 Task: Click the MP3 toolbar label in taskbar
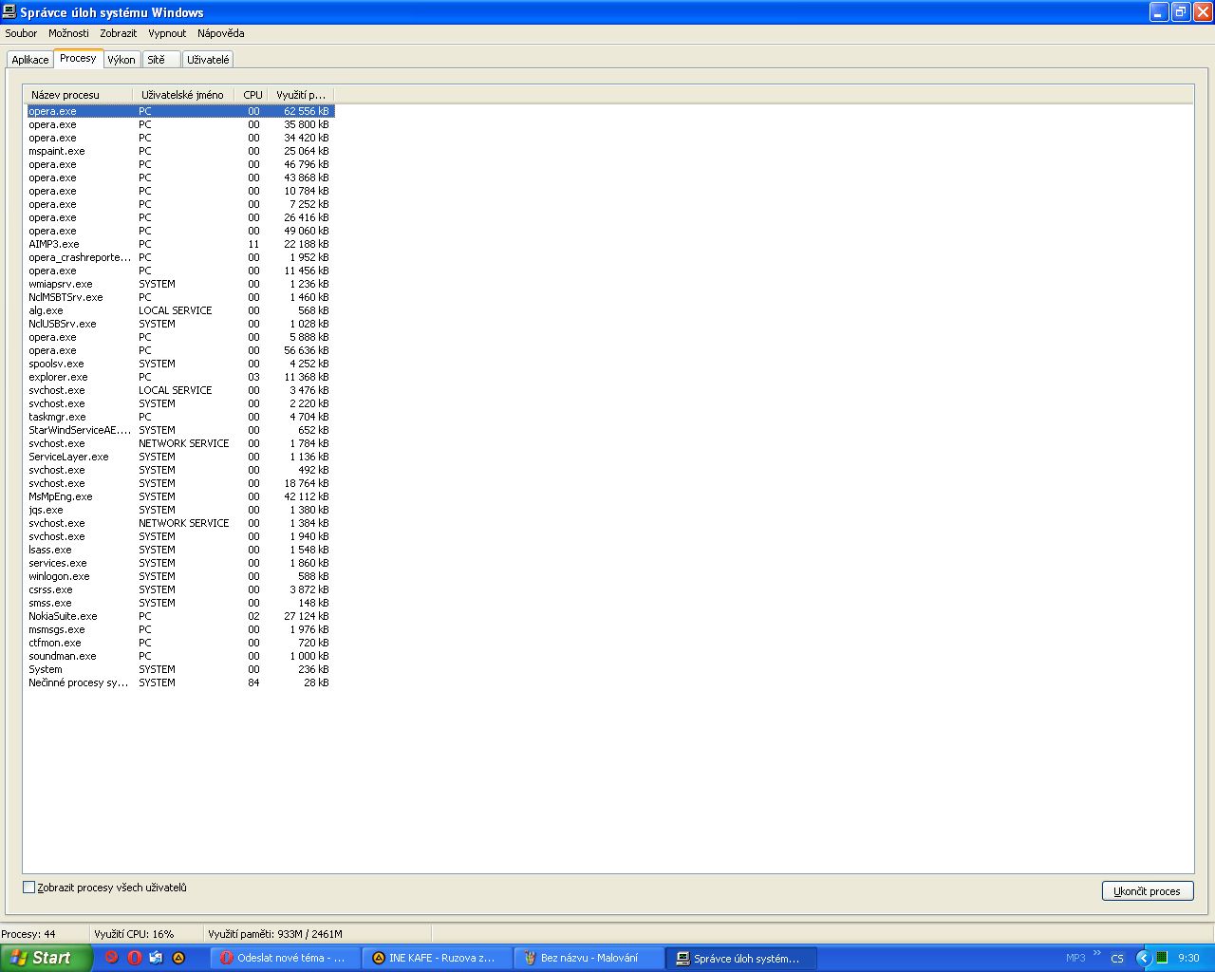[x=1075, y=958]
